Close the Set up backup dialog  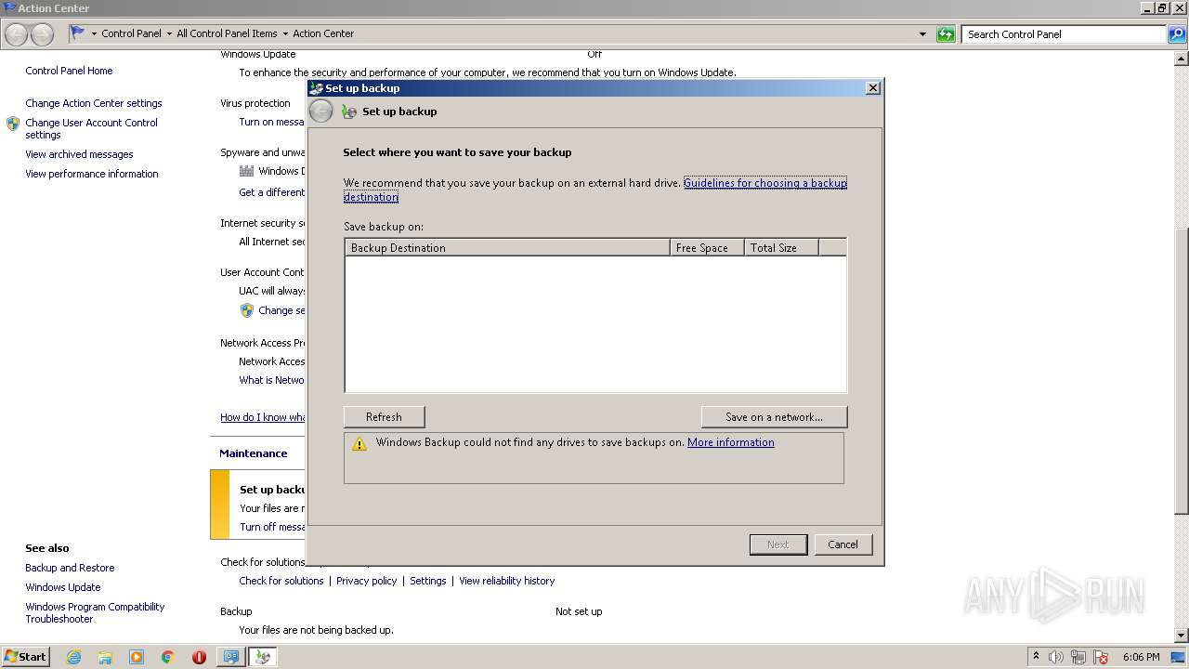(x=872, y=87)
